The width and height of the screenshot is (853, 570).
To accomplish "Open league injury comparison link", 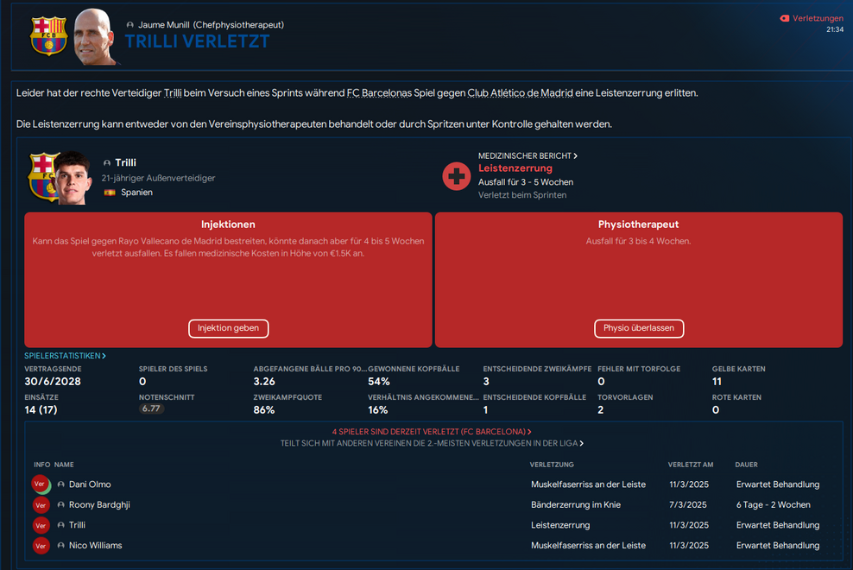I will [x=432, y=443].
